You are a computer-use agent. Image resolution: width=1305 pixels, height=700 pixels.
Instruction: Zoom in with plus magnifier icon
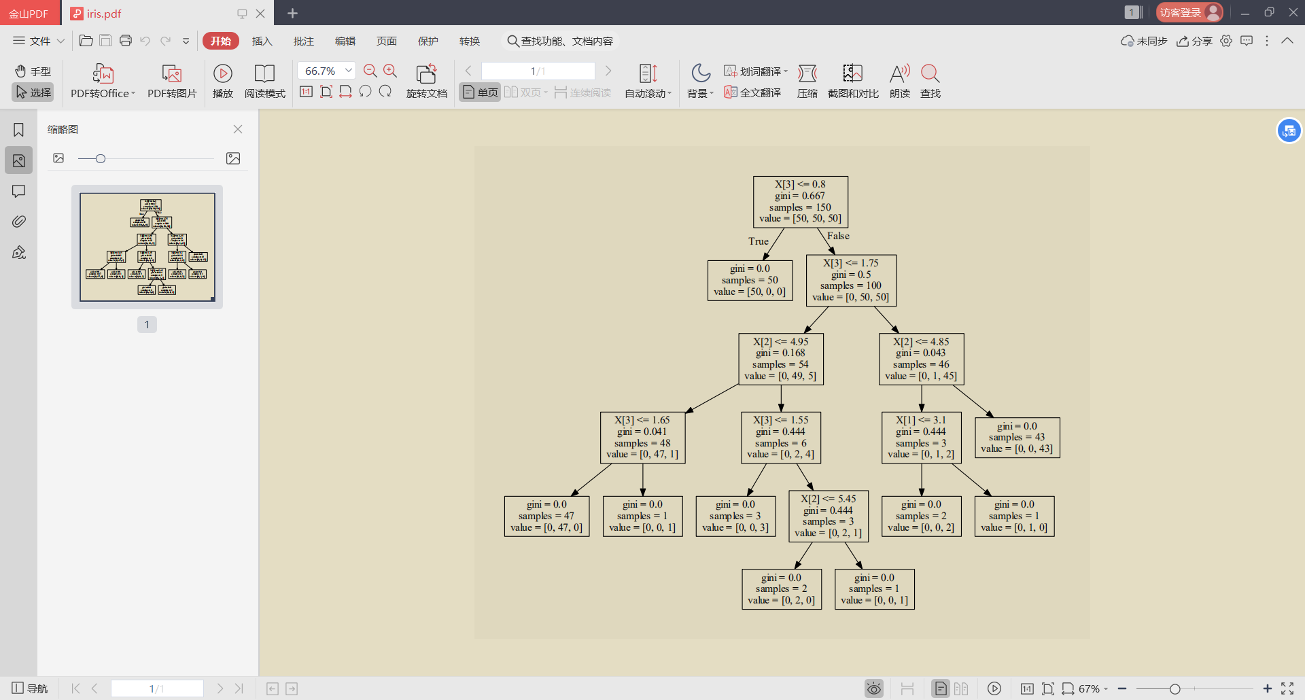click(390, 71)
